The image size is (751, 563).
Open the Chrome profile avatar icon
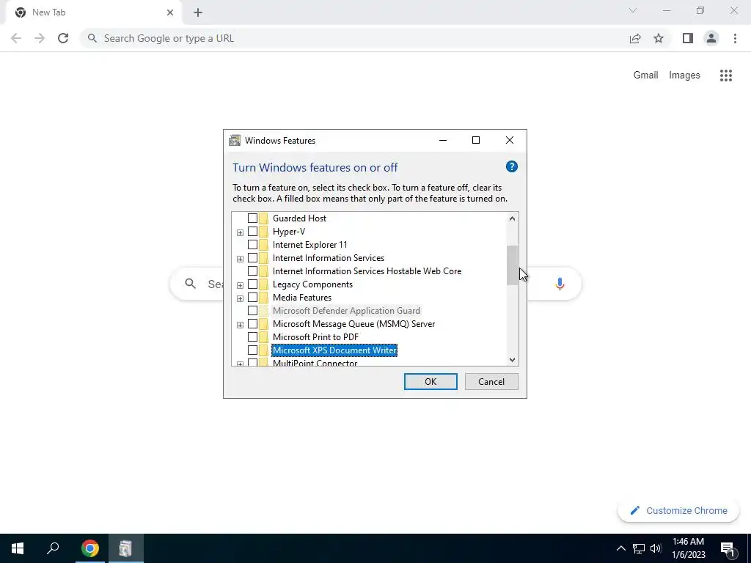pos(711,38)
